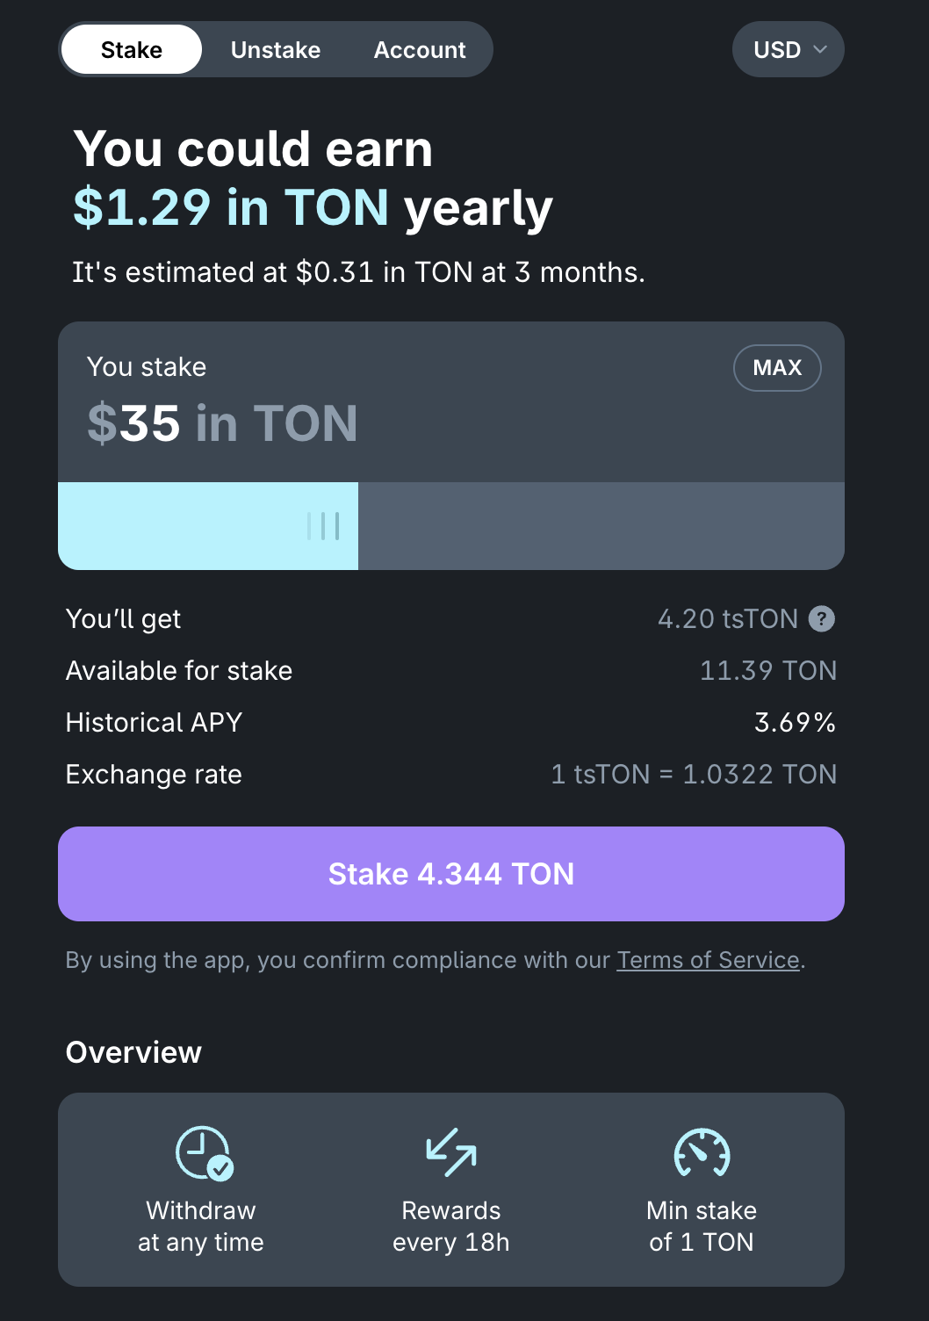Viewport: 929px width, 1321px height.
Task: Expand the chevron next to USD
Action: [820, 50]
